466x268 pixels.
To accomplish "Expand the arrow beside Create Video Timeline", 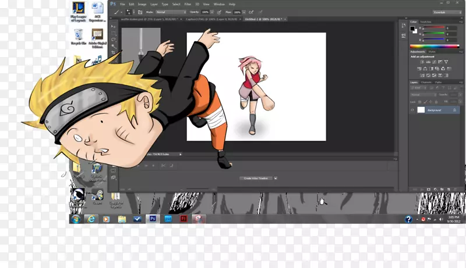I will tap(276, 178).
